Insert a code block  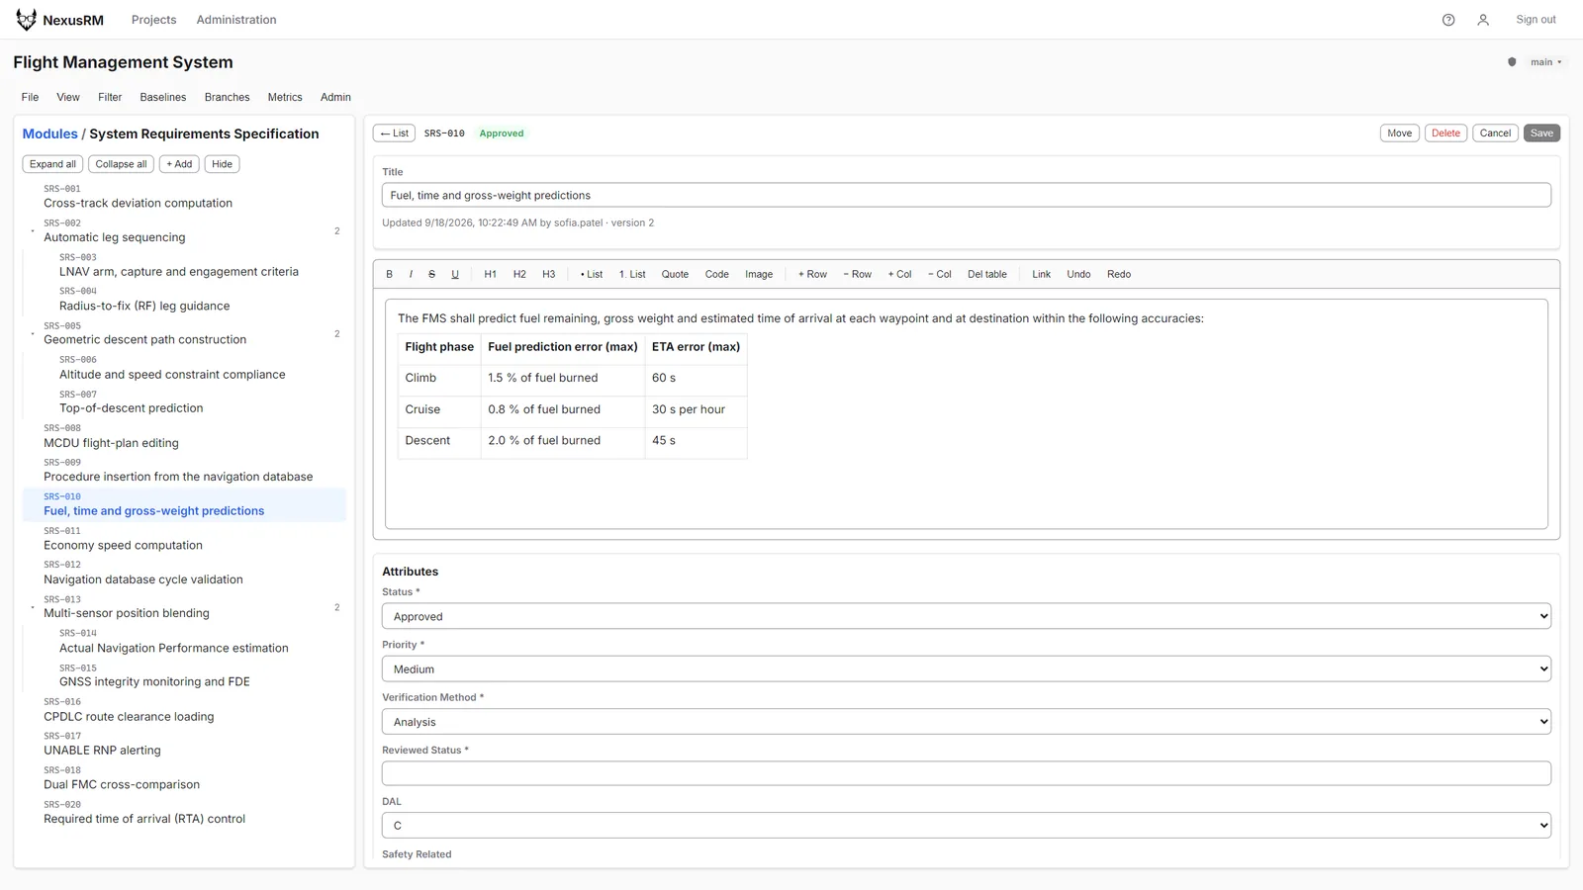pyautogui.click(x=717, y=275)
